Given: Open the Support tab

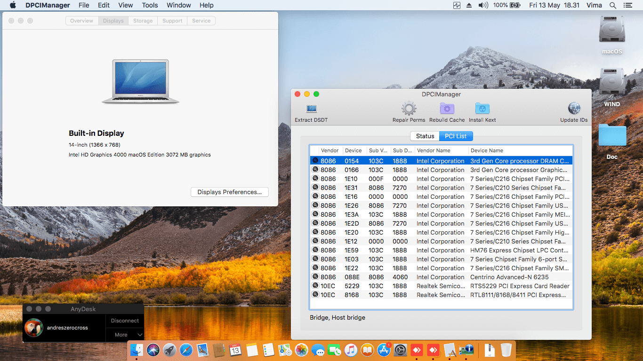Looking at the screenshot, I should point(172,21).
